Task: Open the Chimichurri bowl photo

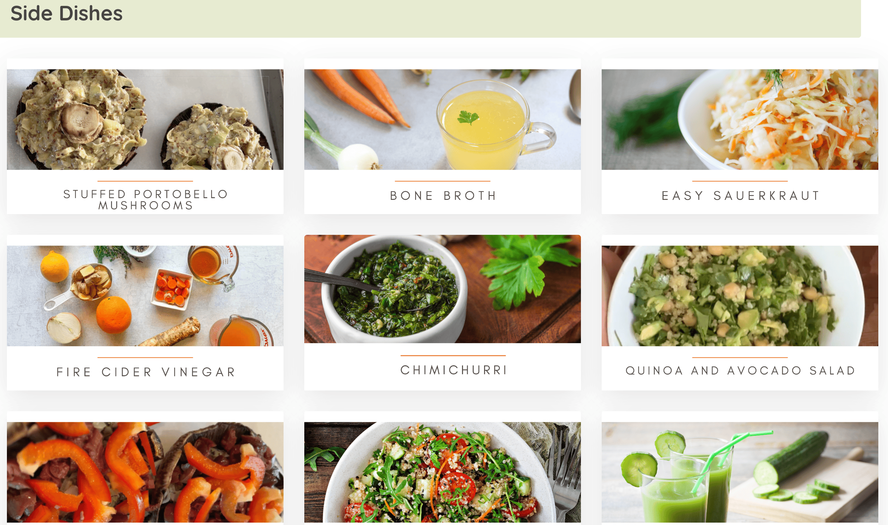Action: point(442,289)
